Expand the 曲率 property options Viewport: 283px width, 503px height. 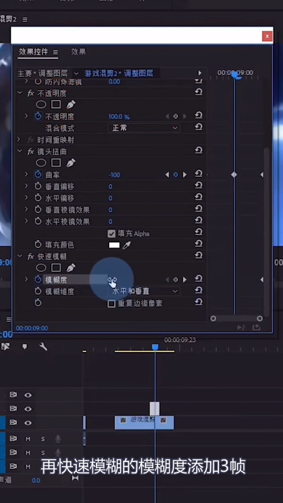pyautogui.click(x=27, y=174)
